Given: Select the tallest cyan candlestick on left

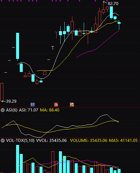Looking at the screenshot, I should click(17, 46).
